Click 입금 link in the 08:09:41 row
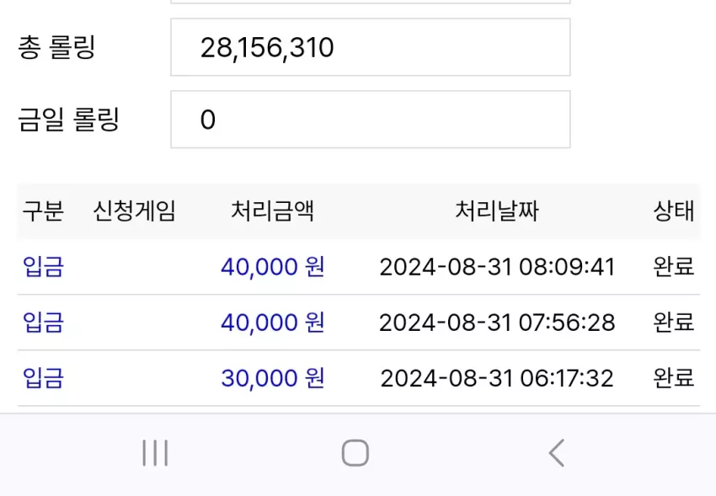 click(x=43, y=266)
